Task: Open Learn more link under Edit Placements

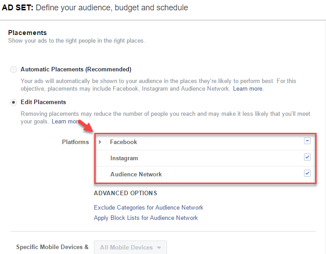Action: coord(65,121)
